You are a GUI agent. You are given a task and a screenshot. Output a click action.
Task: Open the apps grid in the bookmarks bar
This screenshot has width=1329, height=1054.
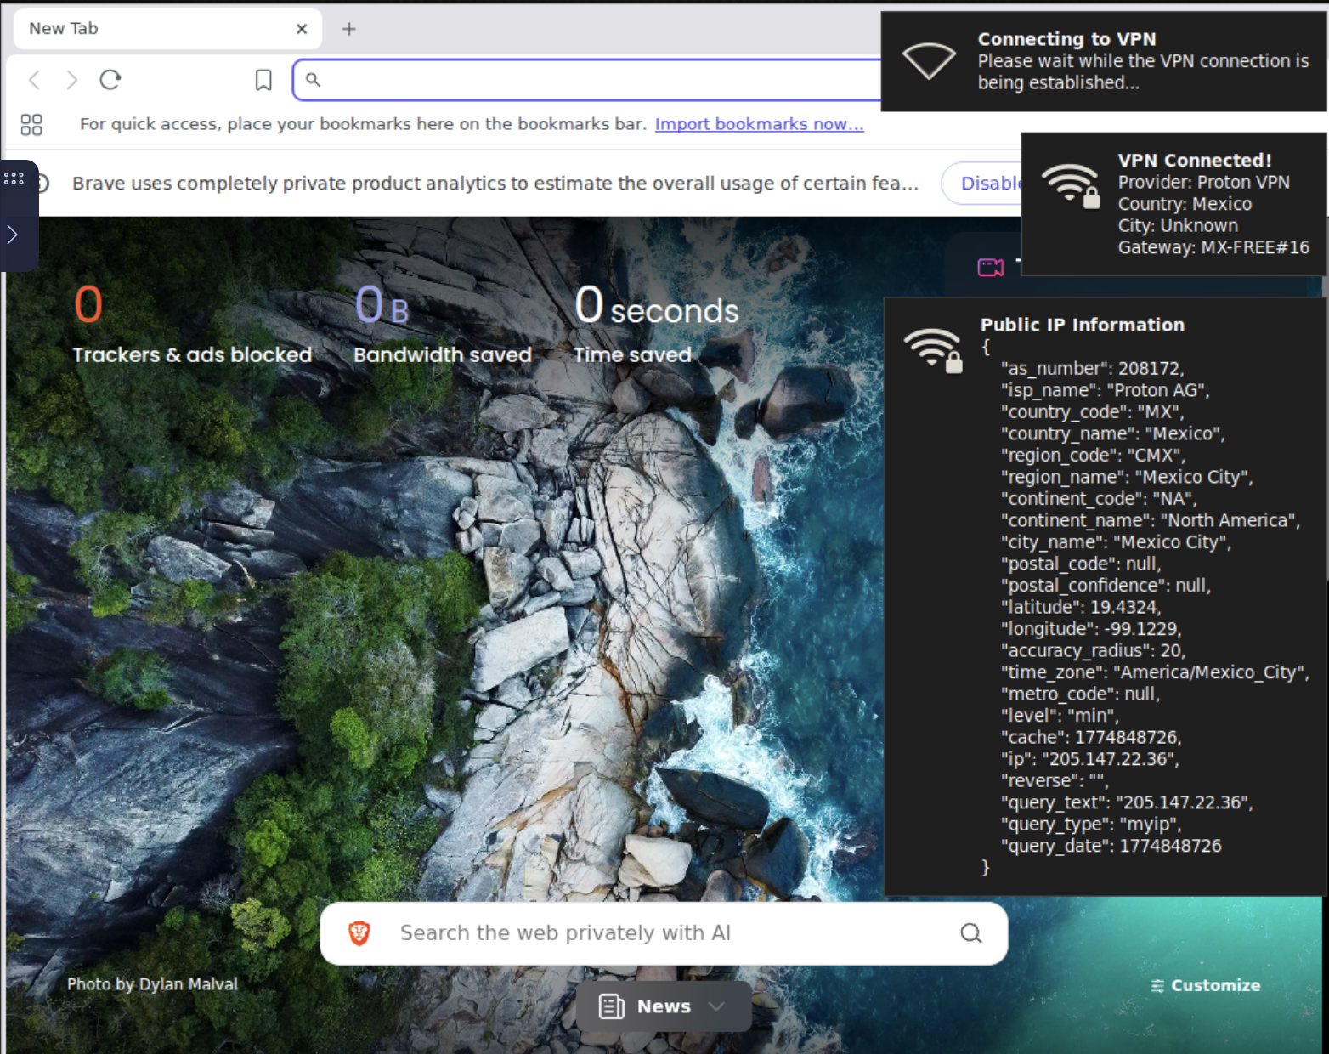[x=31, y=125]
